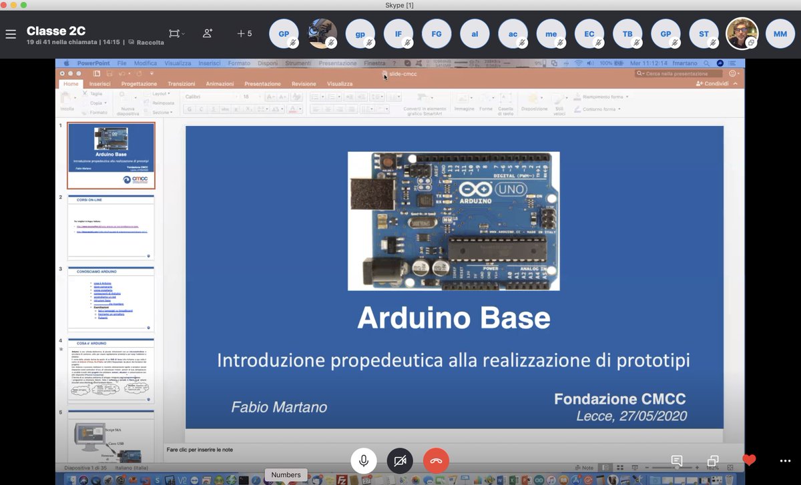Image resolution: width=801 pixels, height=485 pixels.
Task: Click the Apple menu in shared screen
Action: [x=67, y=63]
